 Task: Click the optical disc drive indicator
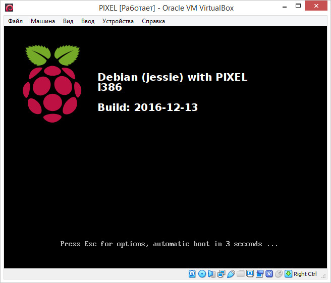coord(202,274)
